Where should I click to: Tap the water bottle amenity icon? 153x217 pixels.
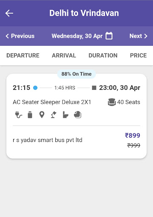[x=30, y=114]
